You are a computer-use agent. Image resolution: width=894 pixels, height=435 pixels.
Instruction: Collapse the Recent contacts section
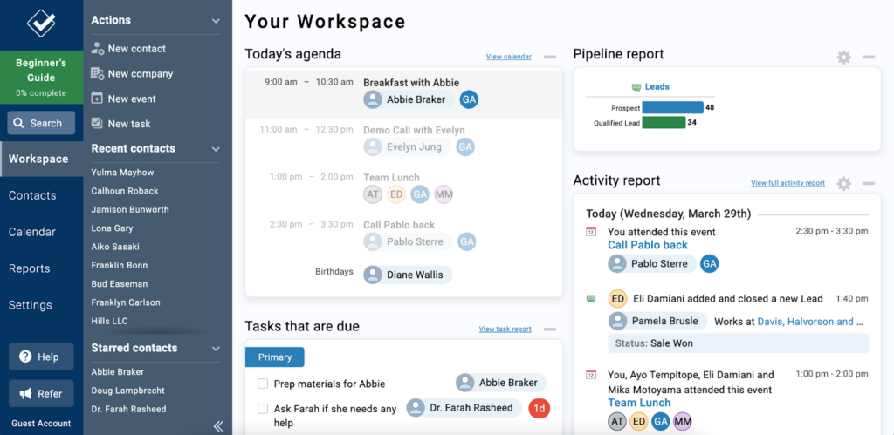coord(216,149)
